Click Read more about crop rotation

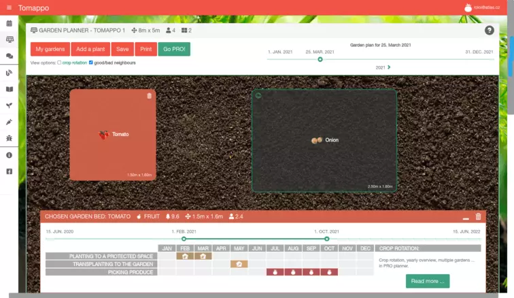(427, 281)
